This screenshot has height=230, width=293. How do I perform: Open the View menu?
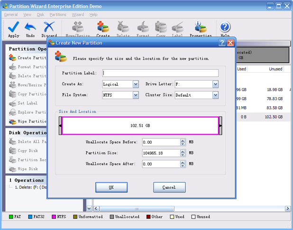[27, 15]
